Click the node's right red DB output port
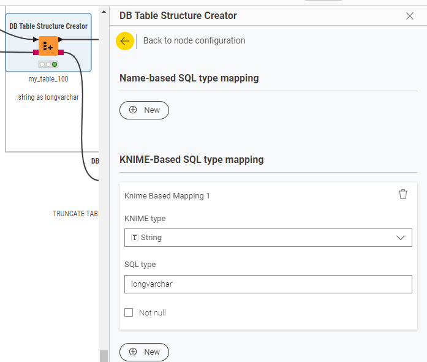 point(61,52)
